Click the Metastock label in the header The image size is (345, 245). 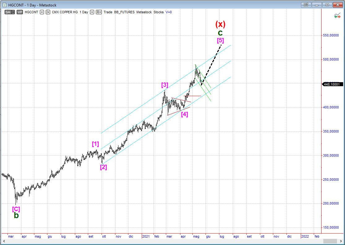pyautogui.click(x=144, y=12)
